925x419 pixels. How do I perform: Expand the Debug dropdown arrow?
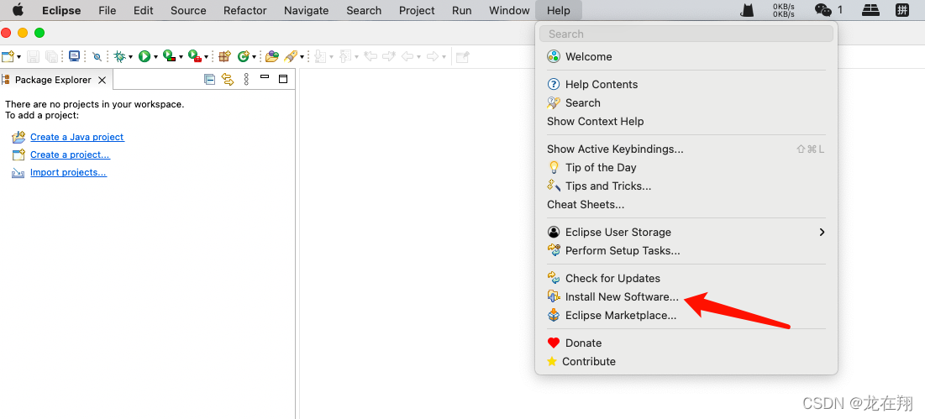click(x=130, y=56)
